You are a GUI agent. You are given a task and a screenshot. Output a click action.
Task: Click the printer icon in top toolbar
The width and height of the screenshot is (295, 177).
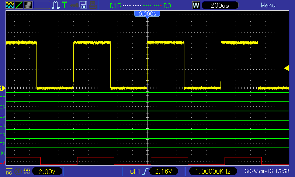(93, 5)
